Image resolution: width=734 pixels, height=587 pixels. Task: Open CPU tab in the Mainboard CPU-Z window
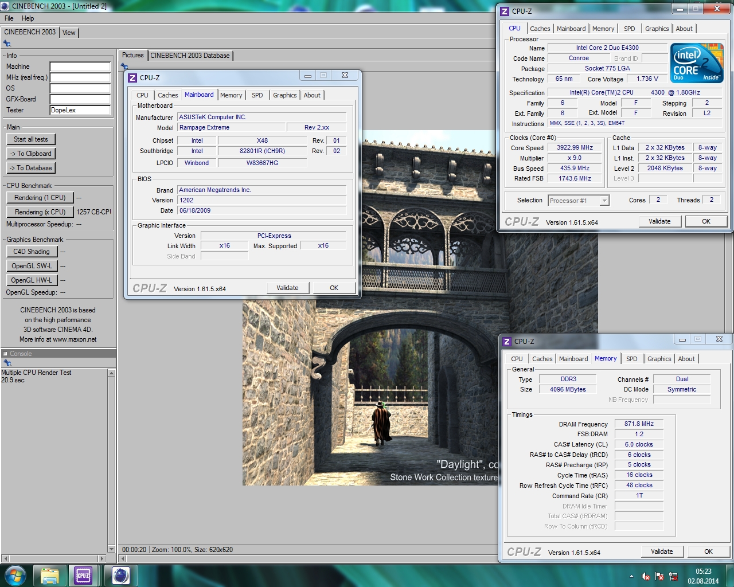[x=142, y=95]
